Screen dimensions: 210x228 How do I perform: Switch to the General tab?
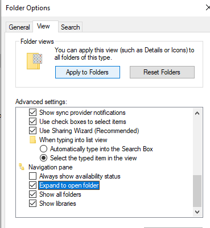pyautogui.click(x=19, y=27)
